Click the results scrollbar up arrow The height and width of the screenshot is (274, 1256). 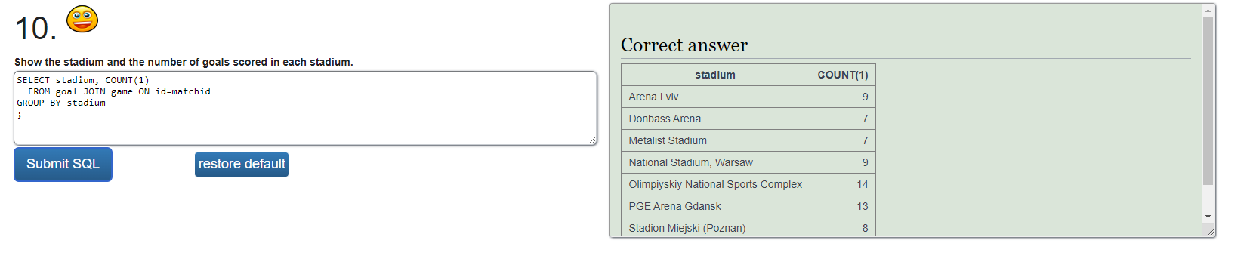click(1208, 11)
